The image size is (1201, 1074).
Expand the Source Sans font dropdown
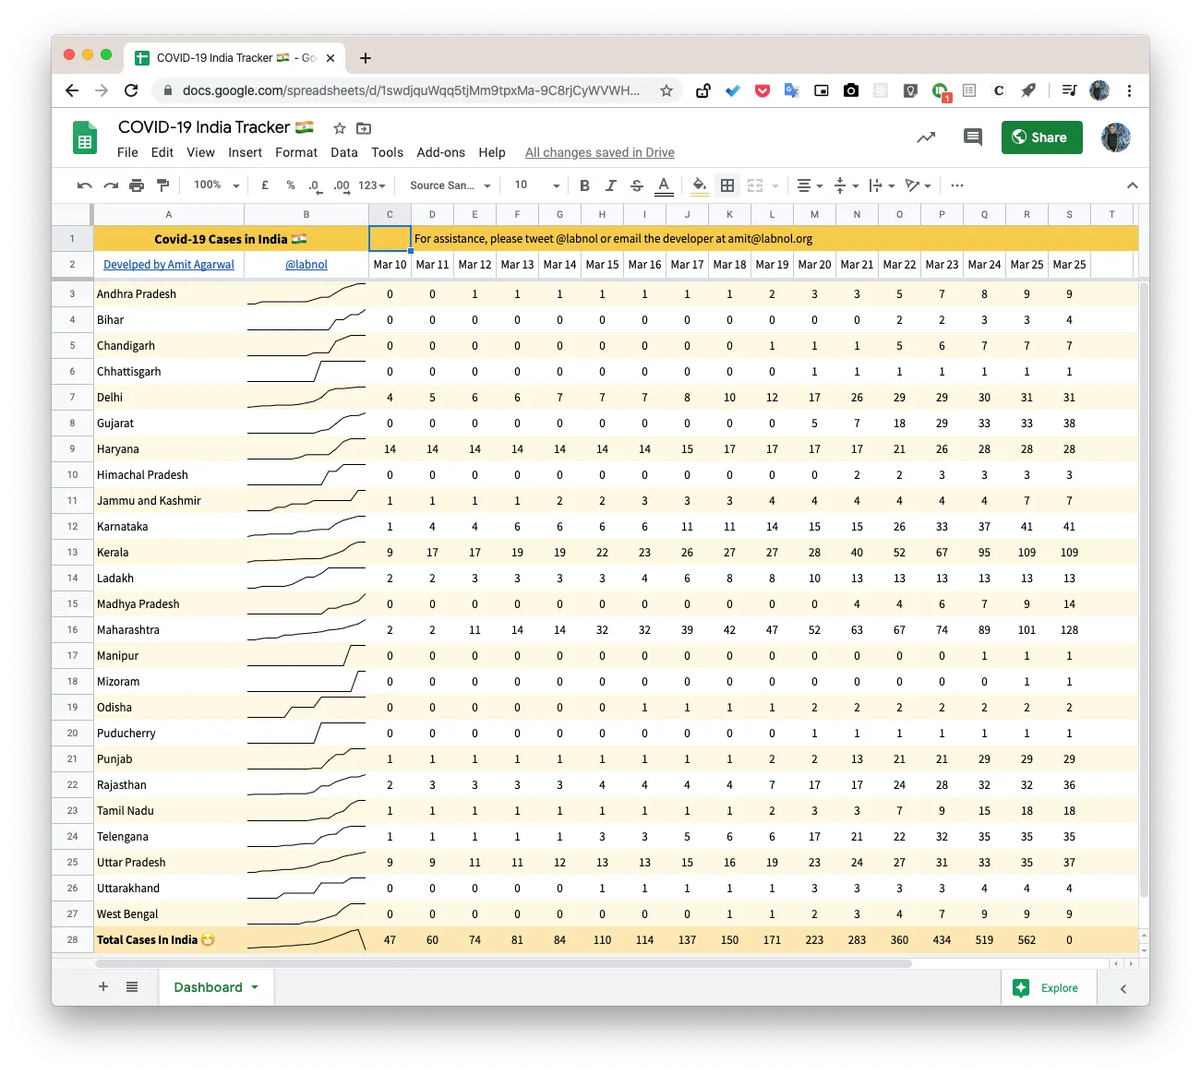click(450, 185)
